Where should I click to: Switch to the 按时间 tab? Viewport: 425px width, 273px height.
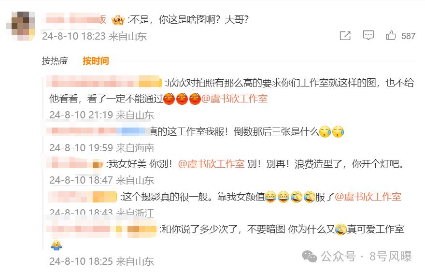click(x=96, y=61)
